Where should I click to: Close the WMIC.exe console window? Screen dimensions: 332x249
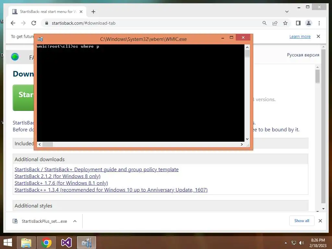click(x=243, y=37)
